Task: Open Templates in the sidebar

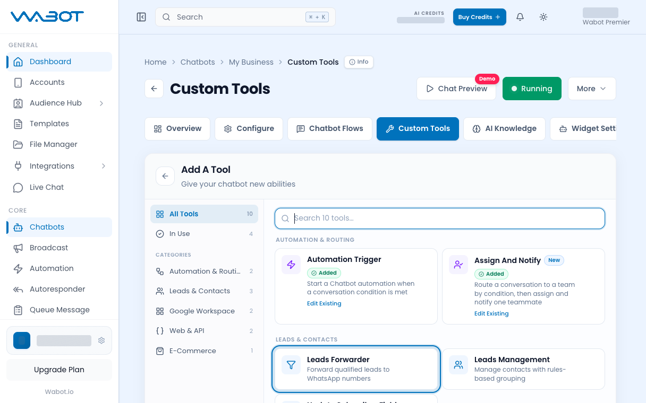Action: (59, 124)
